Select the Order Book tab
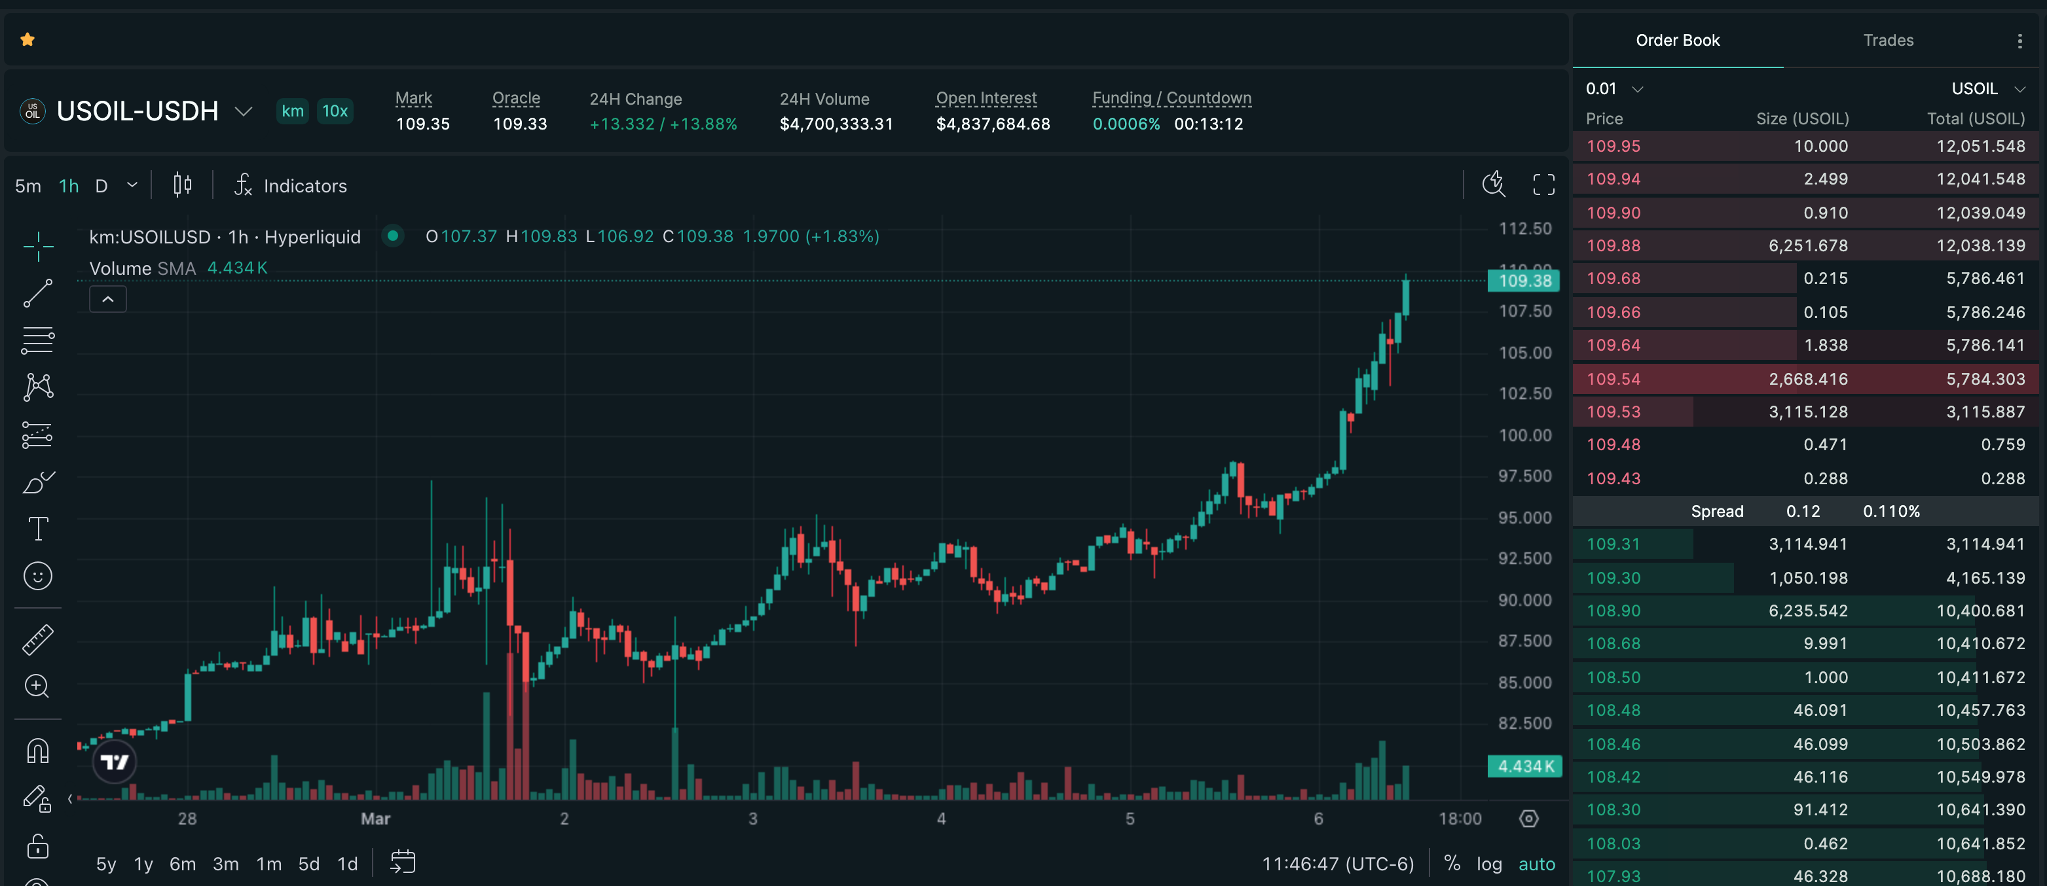The height and width of the screenshot is (886, 2047). click(x=1678, y=41)
